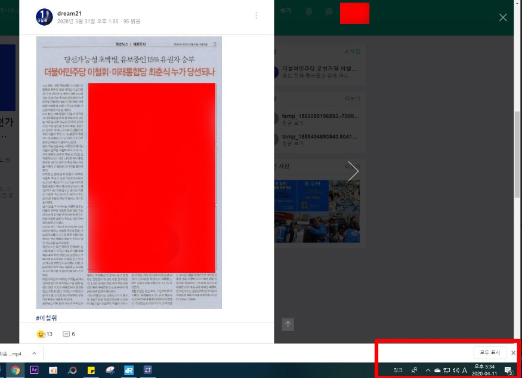Open the paint palette app in taskbar
The width and height of the screenshot is (522, 378).
pos(110,370)
